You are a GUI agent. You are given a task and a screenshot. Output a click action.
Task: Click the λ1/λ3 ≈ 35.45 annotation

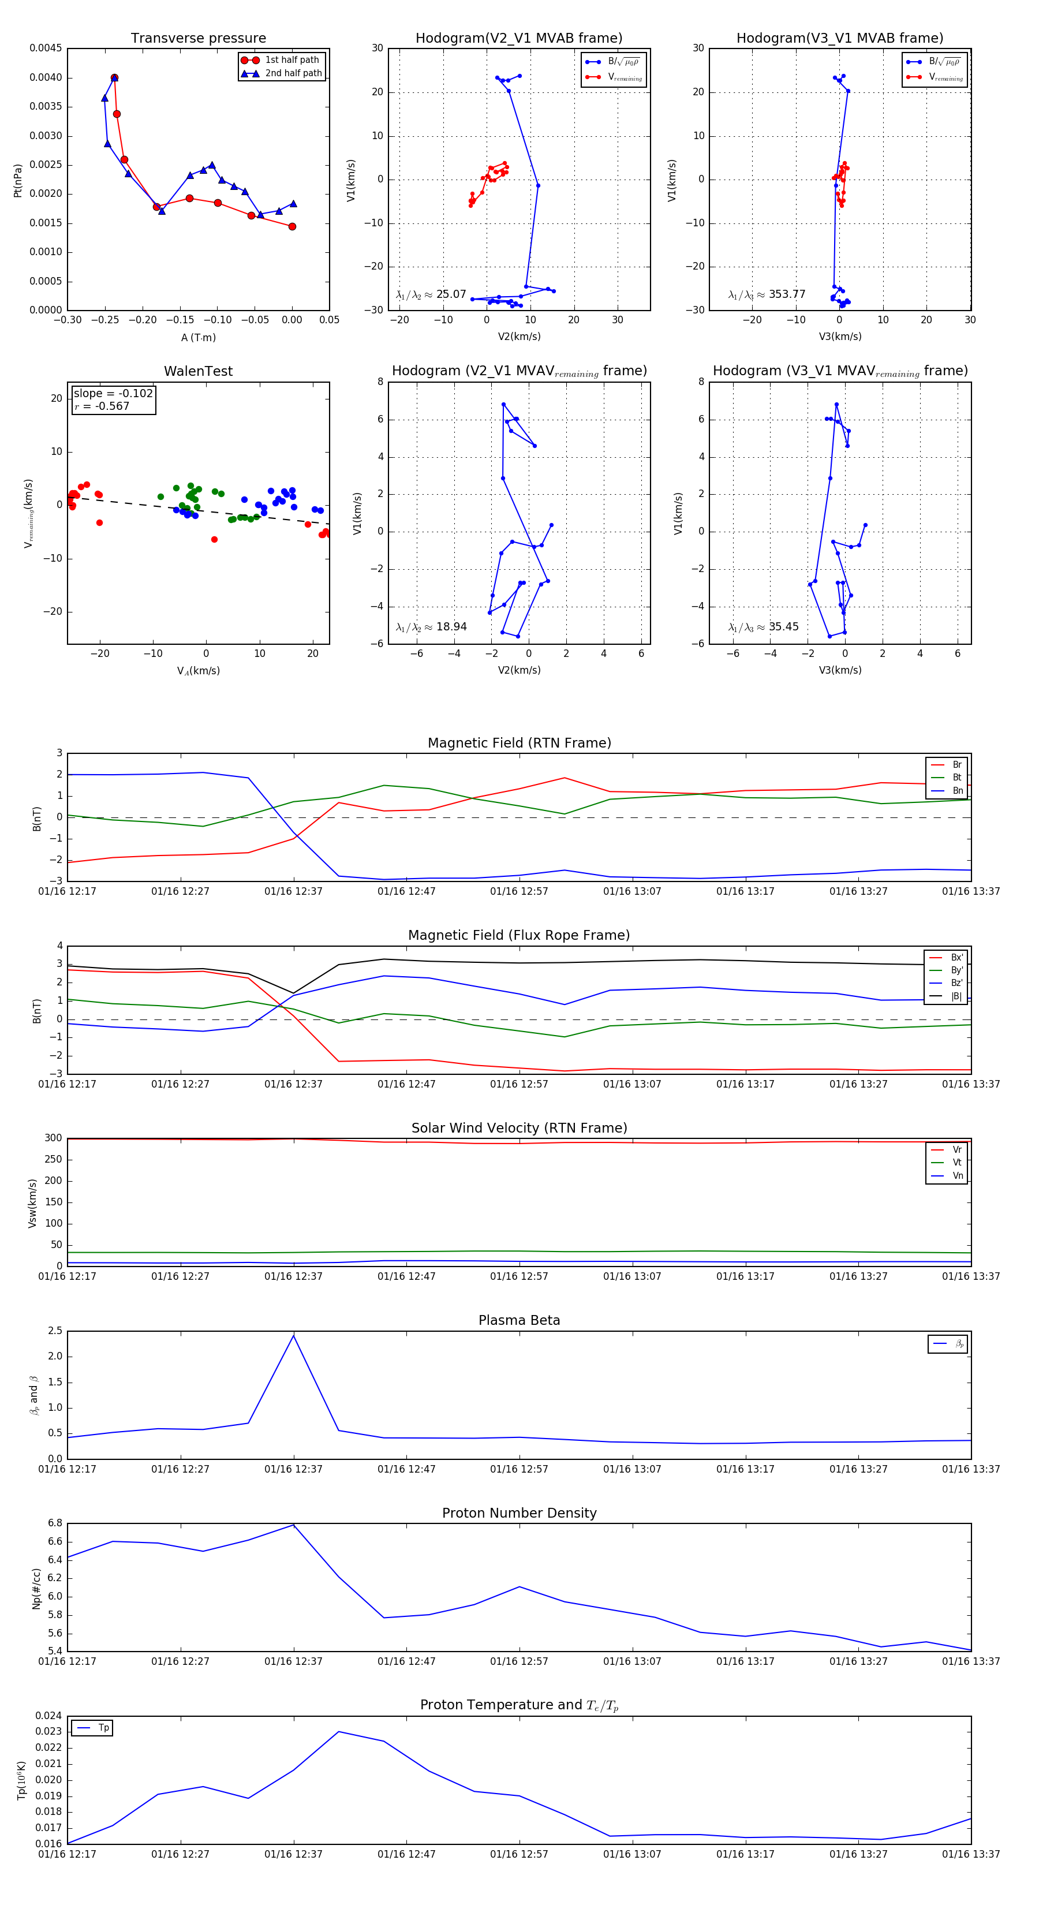(x=763, y=627)
